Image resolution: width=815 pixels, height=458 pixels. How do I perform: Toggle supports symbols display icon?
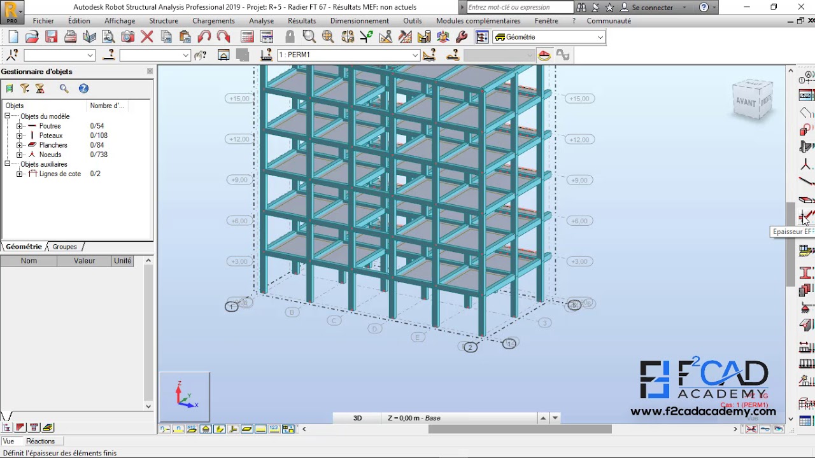coord(206,429)
